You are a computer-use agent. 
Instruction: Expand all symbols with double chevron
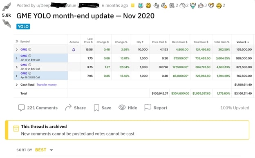[x=17, y=41]
